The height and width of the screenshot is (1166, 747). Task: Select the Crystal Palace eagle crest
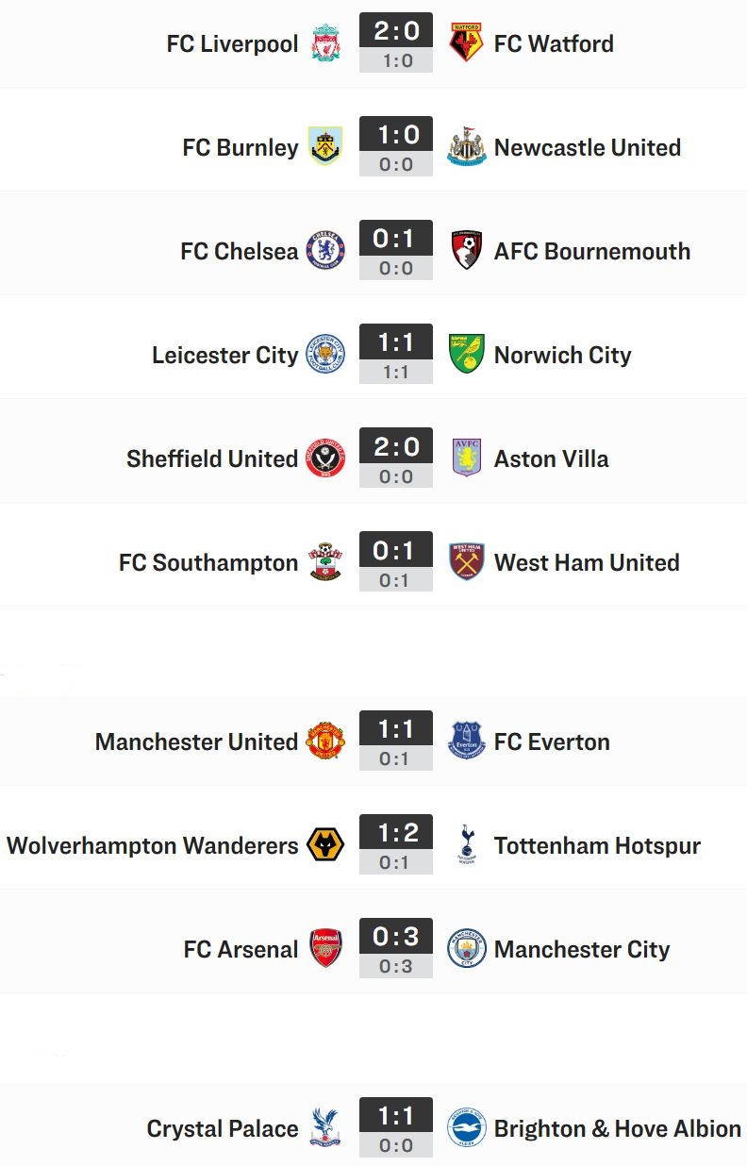click(x=325, y=1128)
